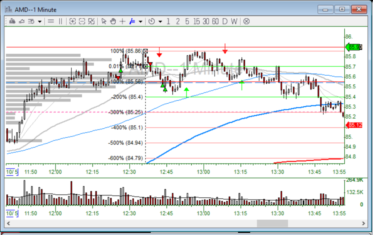Select the W weekly timeframe
The height and width of the screenshot is (235, 373).
tap(234, 21)
